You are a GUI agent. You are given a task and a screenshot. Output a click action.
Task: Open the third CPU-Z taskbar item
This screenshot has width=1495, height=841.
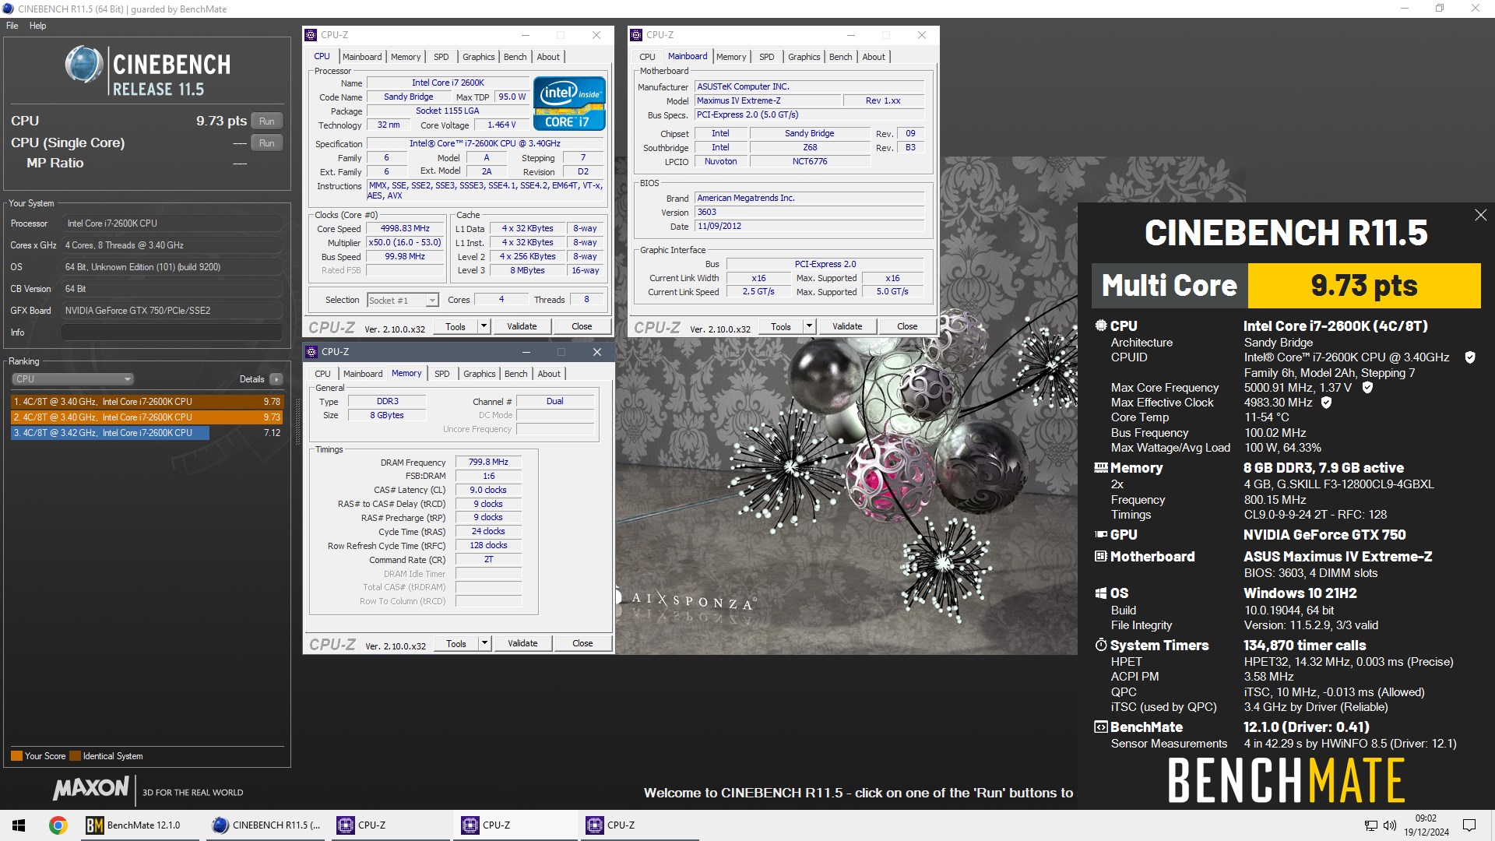(x=640, y=825)
